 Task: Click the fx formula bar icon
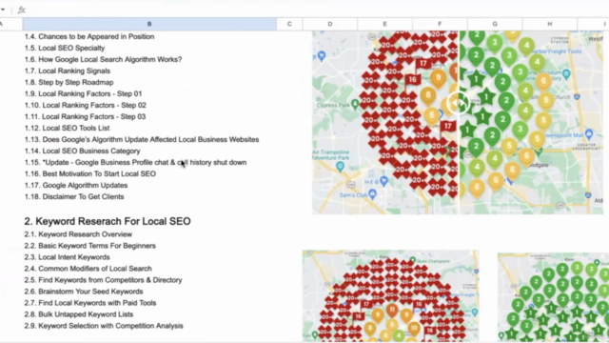[22, 10]
